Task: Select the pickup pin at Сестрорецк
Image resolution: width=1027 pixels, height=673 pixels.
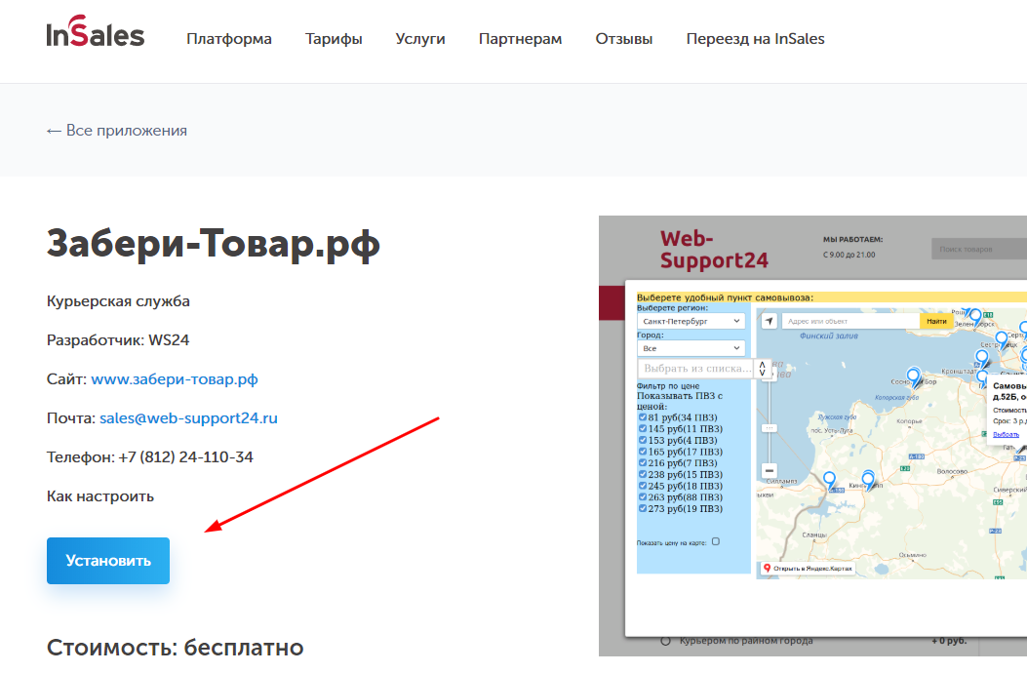Action: (x=1002, y=340)
